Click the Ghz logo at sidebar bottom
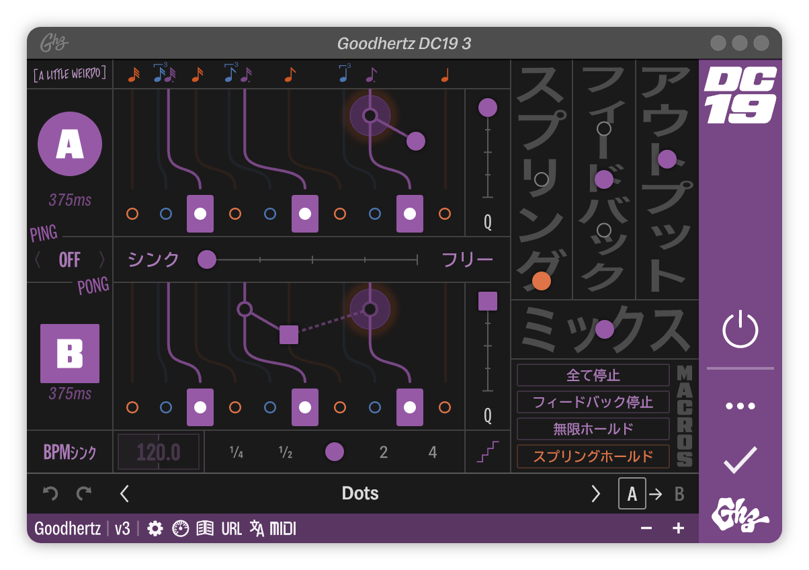 click(x=740, y=515)
